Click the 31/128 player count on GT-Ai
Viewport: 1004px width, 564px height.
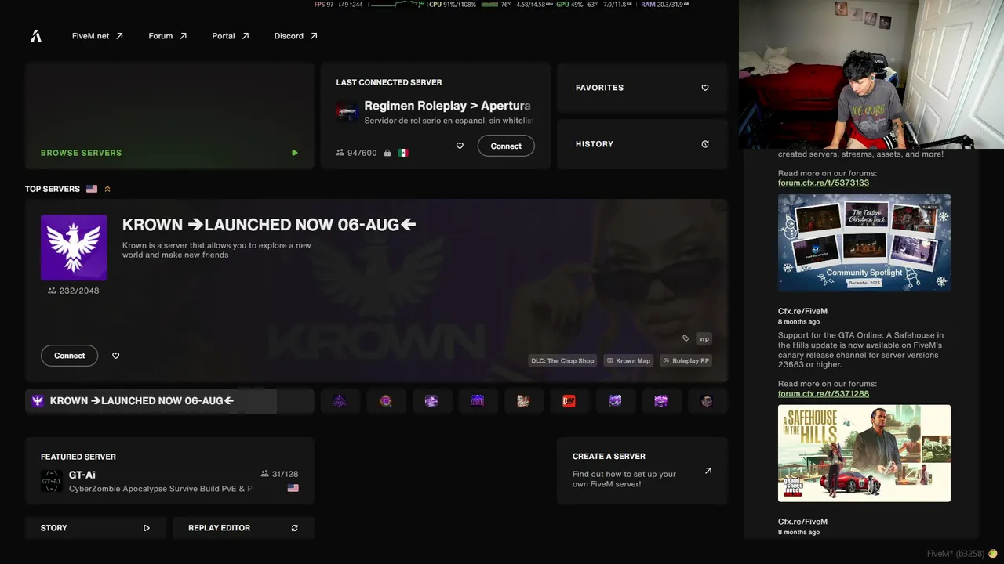click(279, 474)
